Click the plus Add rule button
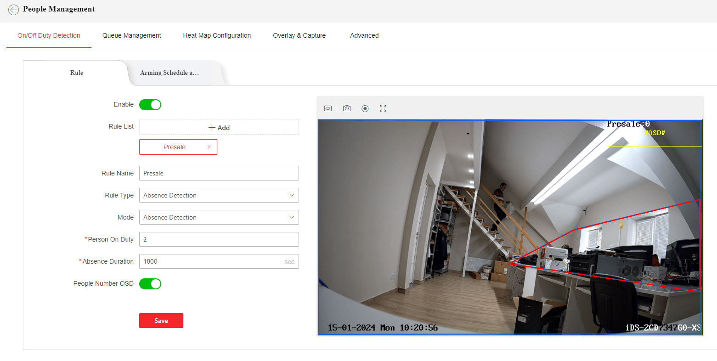The width and height of the screenshot is (717, 361). pyautogui.click(x=219, y=127)
